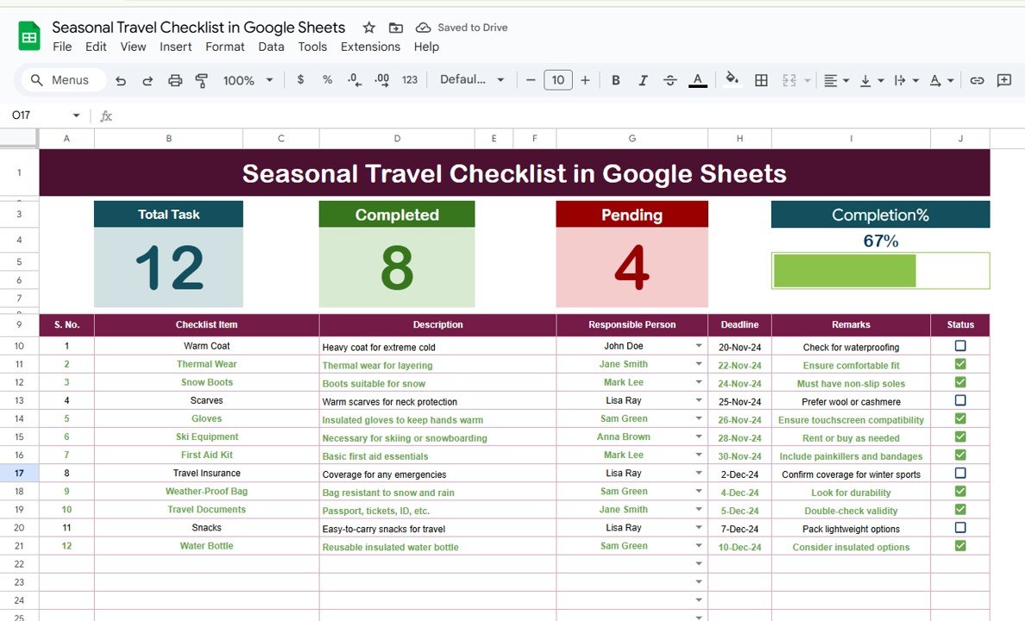Decrease font size with minus button
The image size is (1025, 621).
531,79
